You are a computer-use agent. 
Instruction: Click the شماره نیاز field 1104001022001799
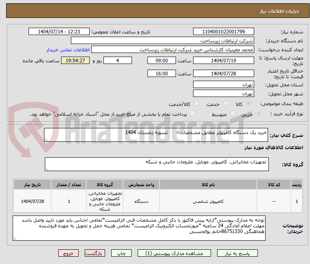[223, 32]
